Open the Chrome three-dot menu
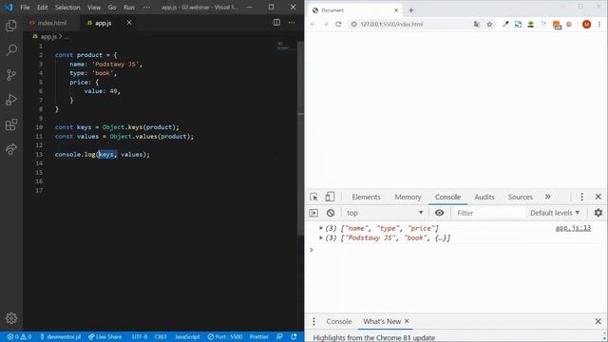The image size is (608, 342). pyautogui.click(x=599, y=24)
